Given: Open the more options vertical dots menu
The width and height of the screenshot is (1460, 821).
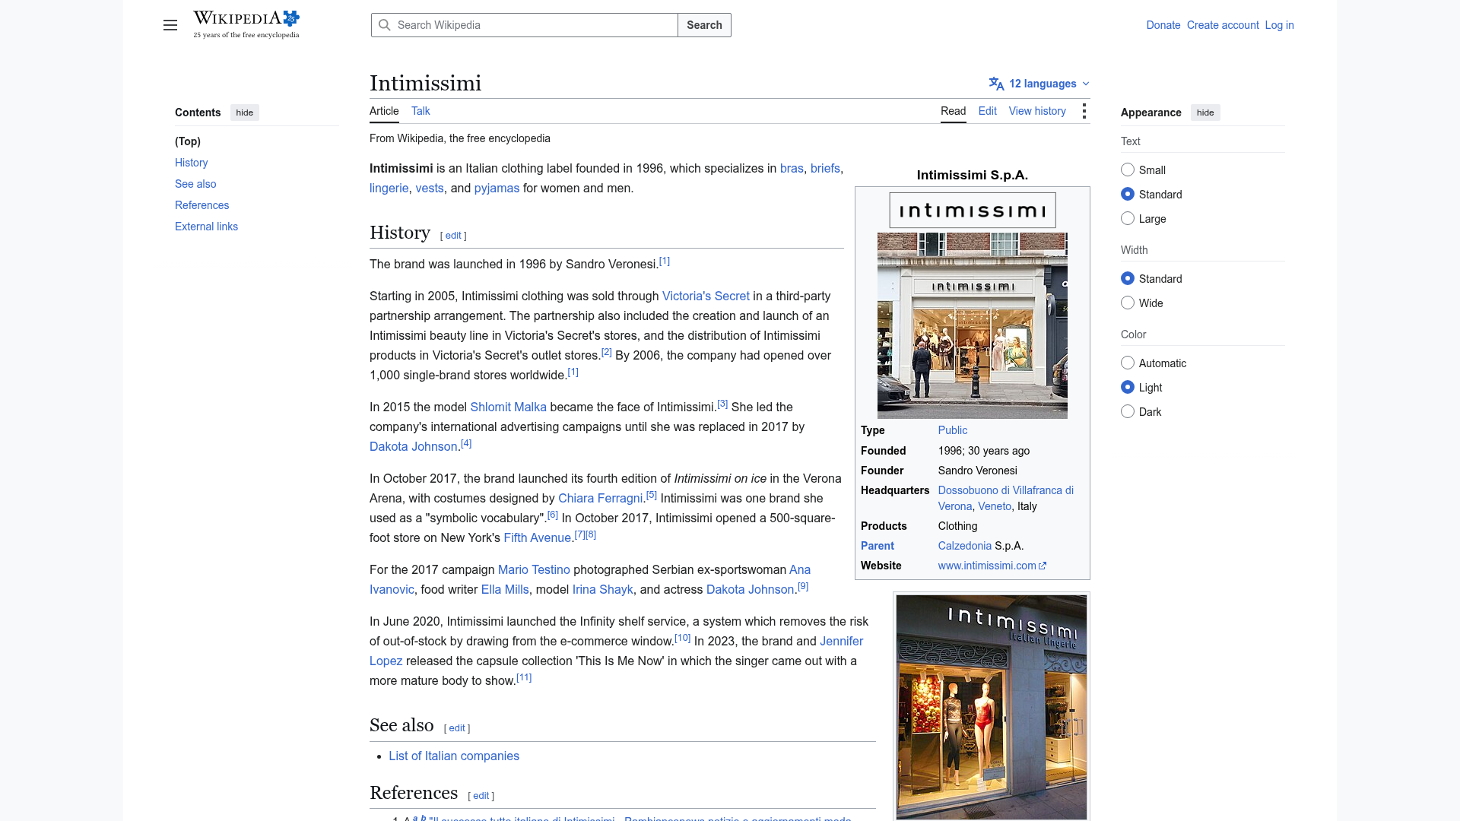Looking at the screenshot, I should tap(1084, 111).
